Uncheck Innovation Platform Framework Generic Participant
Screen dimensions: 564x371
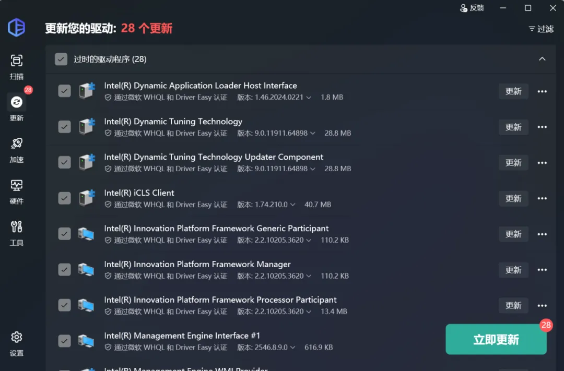click(64, 234)
